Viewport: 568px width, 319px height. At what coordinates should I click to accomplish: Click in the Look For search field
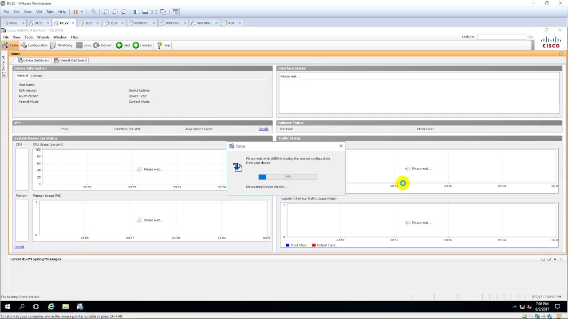click(501, 37)
